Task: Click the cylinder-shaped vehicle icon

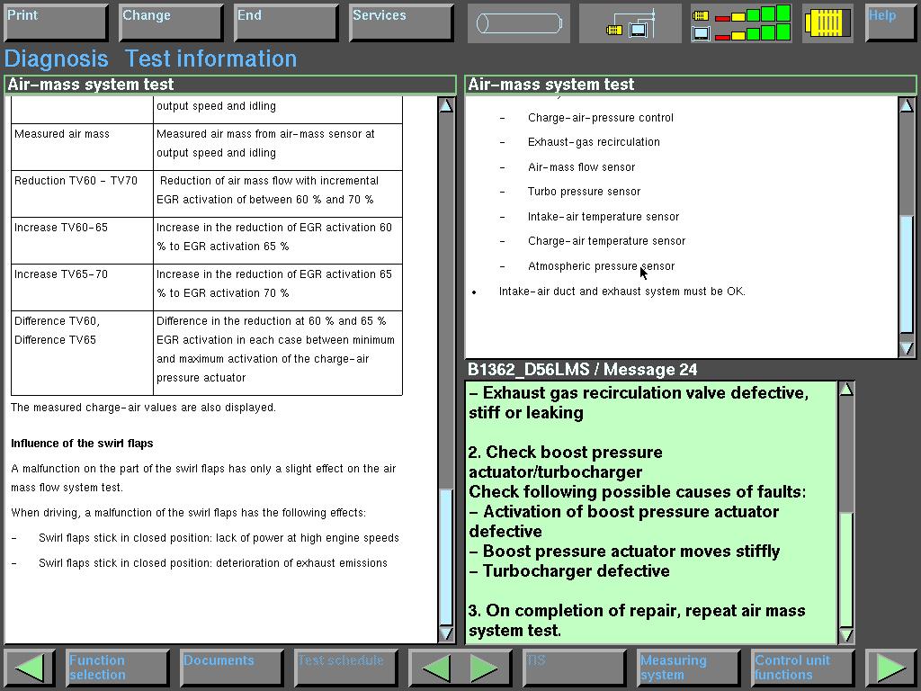Action: (x=518, y=23)
